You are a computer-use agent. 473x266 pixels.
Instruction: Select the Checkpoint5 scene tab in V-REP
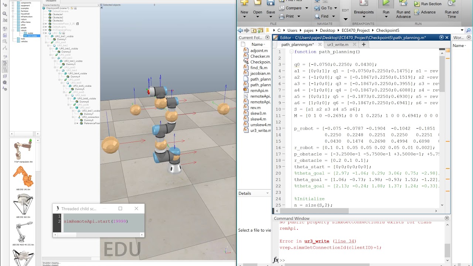(51, 1)
